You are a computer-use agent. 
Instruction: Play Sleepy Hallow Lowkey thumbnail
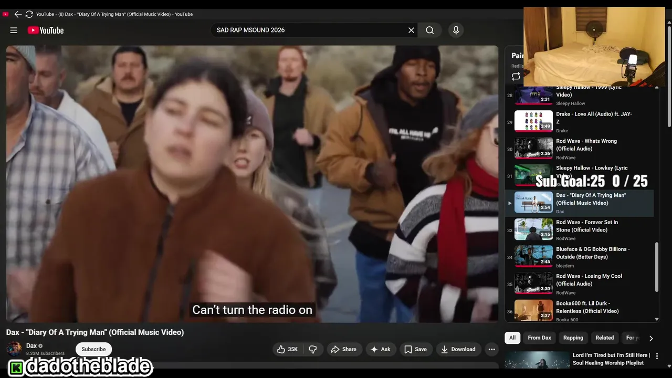[533, 175]
